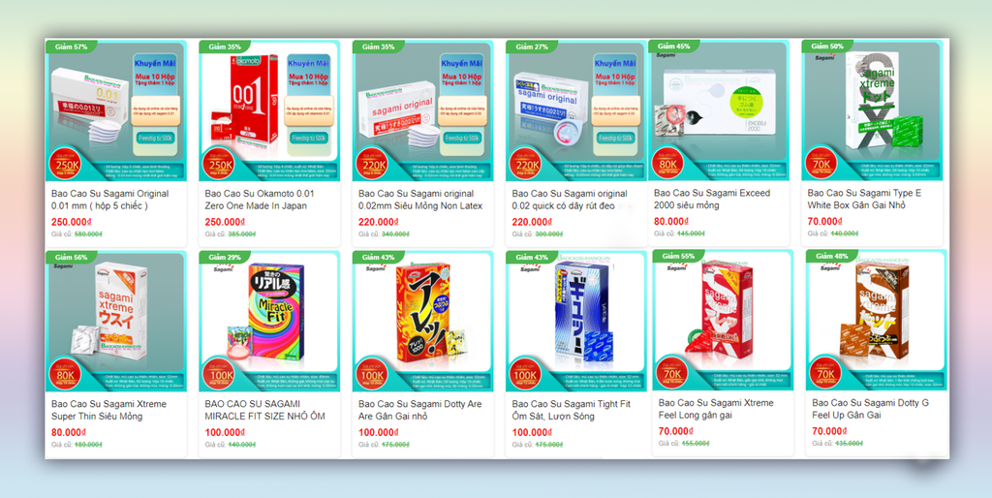The height and width of the screenshot is (498, 992).
Task: Open Sagami Type E White Box title link
Action: tap(864, 199)
